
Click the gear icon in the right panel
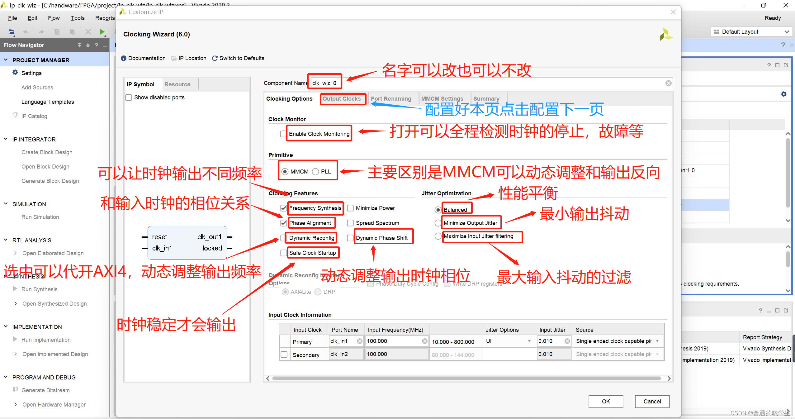[784, 94]
